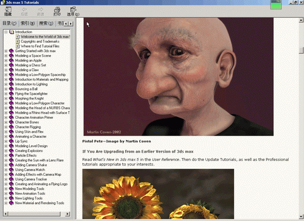This screenshot has width=304, height=221.
Task: Expand the Modeling an Apple node
Action: (x=6, y=61)
